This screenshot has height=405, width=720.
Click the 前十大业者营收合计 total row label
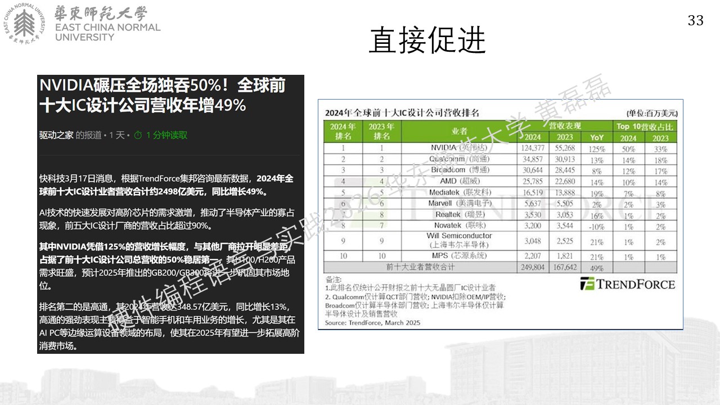420,267
